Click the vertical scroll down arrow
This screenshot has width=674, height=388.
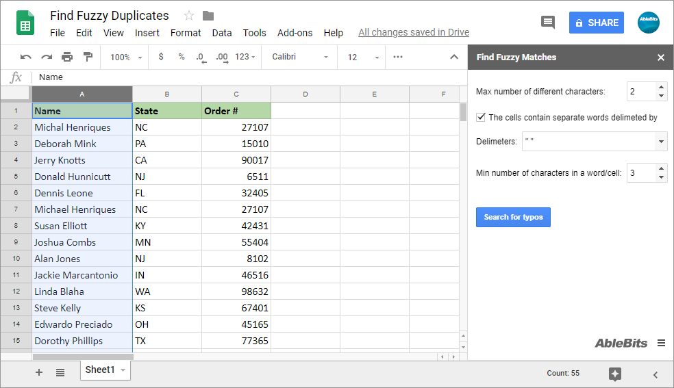(x=463, y=347)
